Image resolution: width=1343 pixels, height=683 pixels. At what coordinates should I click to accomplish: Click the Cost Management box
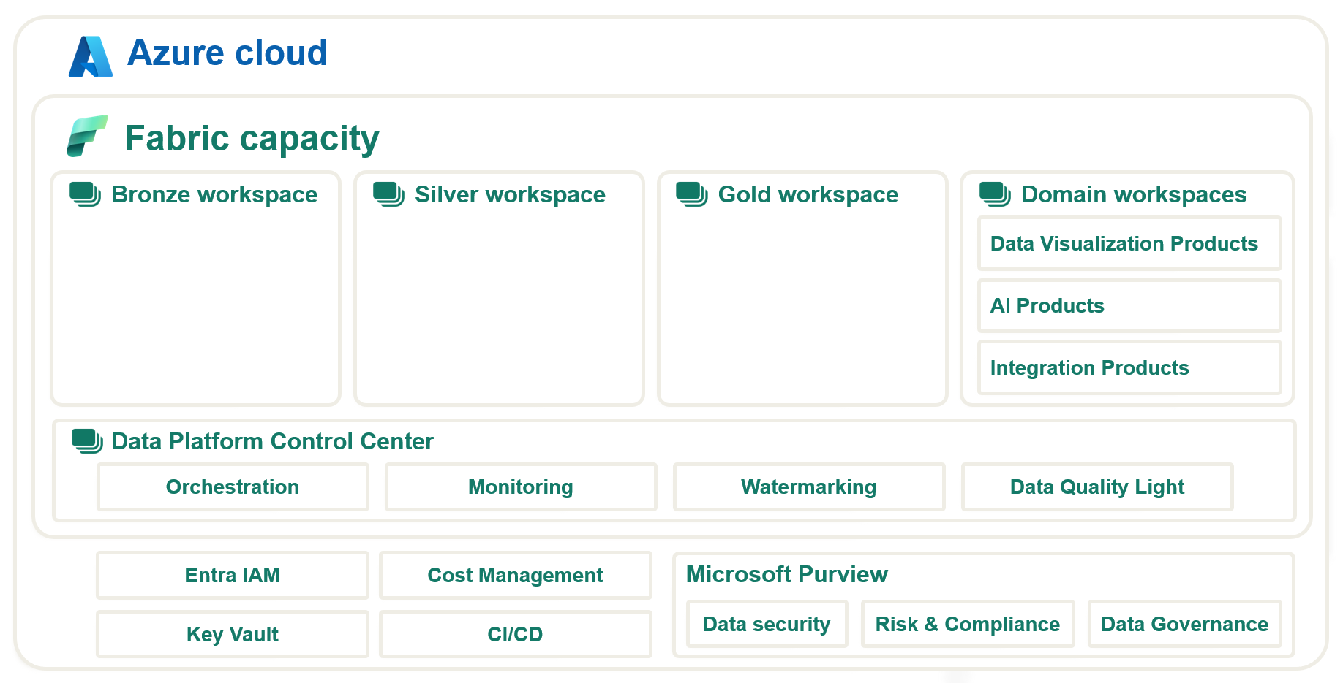[516, 575]
